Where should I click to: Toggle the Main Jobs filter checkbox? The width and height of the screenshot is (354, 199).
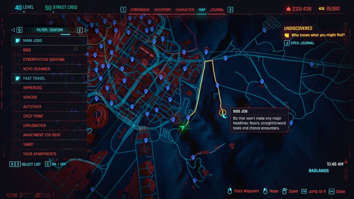pyautogui.click(x=17, y=41)
